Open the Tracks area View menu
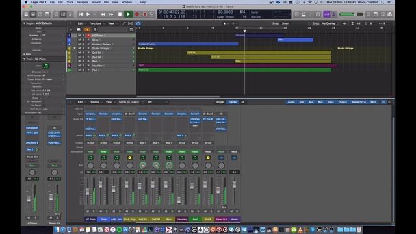The image size is (416, 234). pyautogui.click(x=111, y=23)
